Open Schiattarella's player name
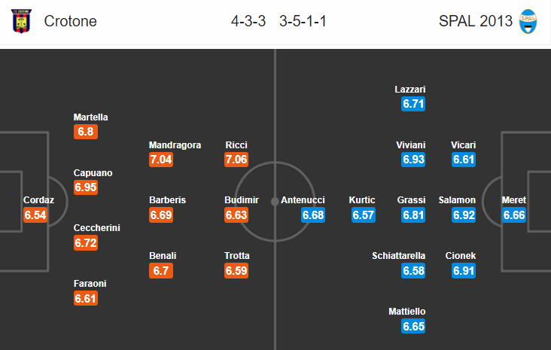 [x=398, y=256]
